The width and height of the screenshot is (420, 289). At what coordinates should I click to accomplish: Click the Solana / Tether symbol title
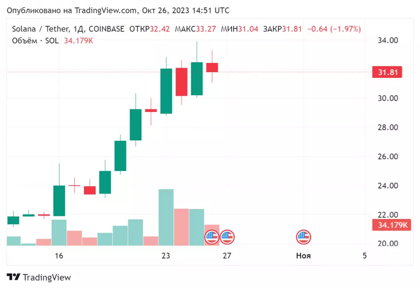tap(41, 28)
